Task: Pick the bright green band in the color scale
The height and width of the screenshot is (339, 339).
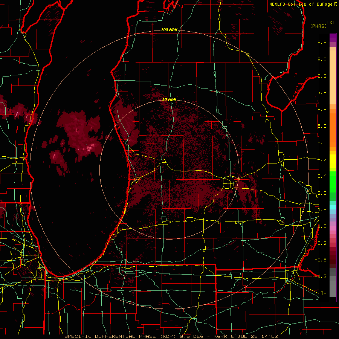Action: click(x=333, y=182)
